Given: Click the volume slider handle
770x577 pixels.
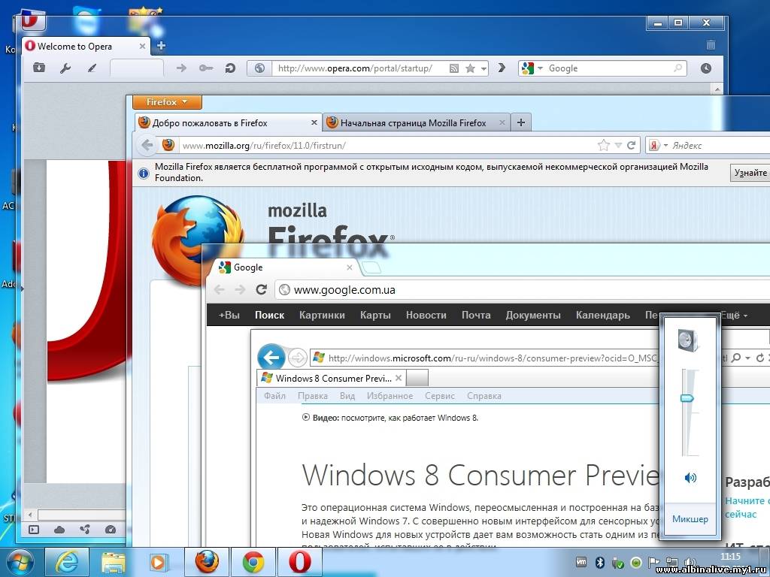Looking at the screenshot, I should click(x=687, y=398).
